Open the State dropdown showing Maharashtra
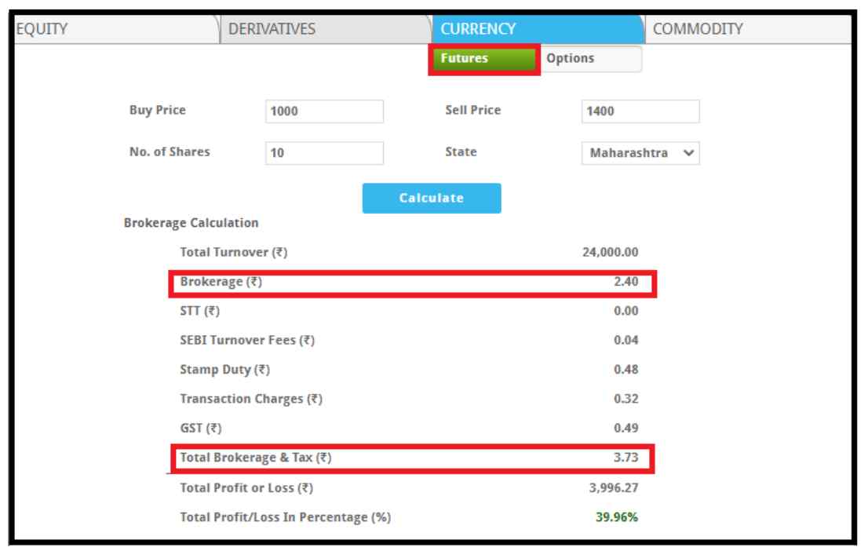 point(640,153)
